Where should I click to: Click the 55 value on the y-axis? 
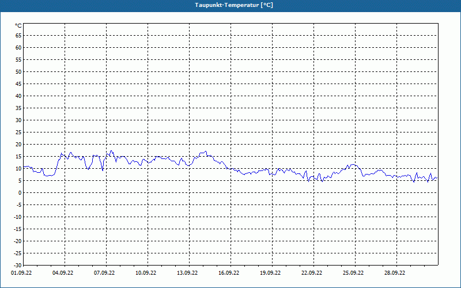pos(18,60)
